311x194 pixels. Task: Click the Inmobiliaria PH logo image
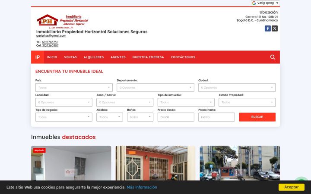point(63,22)
